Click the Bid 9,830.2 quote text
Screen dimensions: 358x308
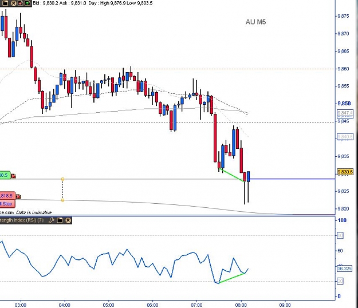46,3
